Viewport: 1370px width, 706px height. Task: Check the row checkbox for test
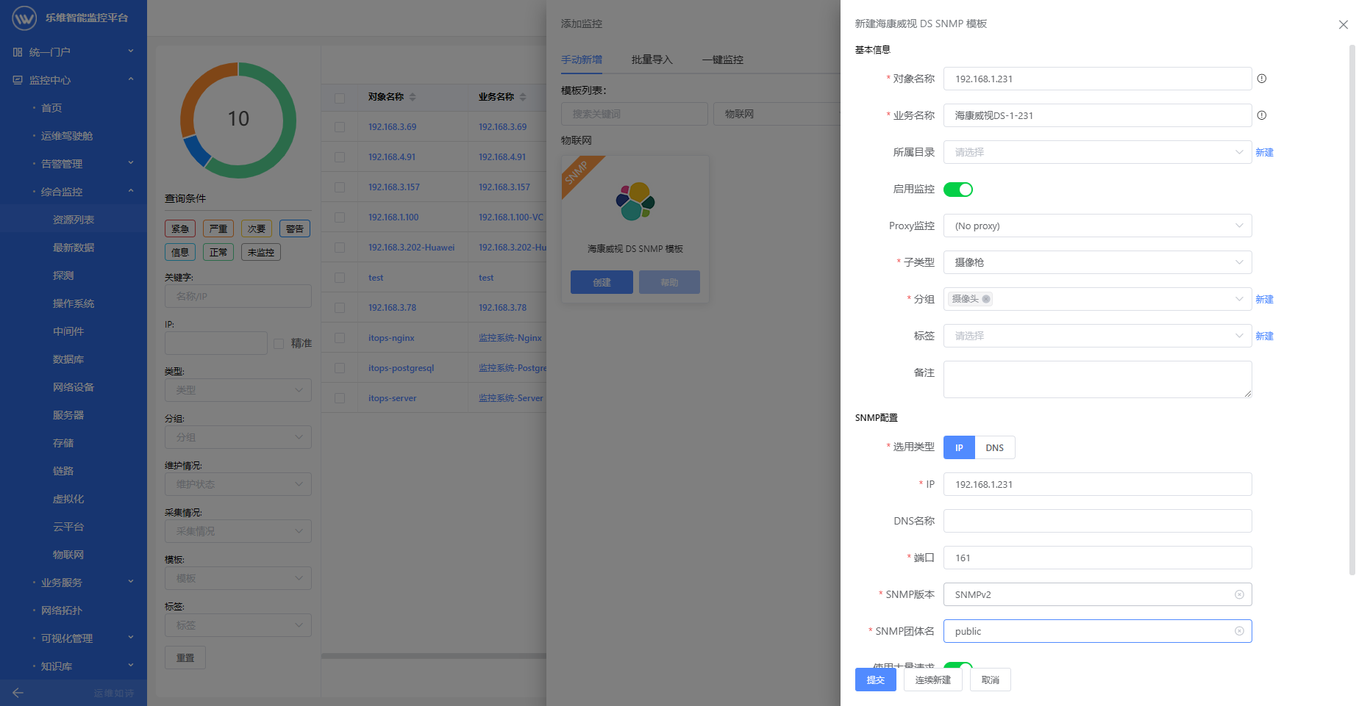click(340, 278)
